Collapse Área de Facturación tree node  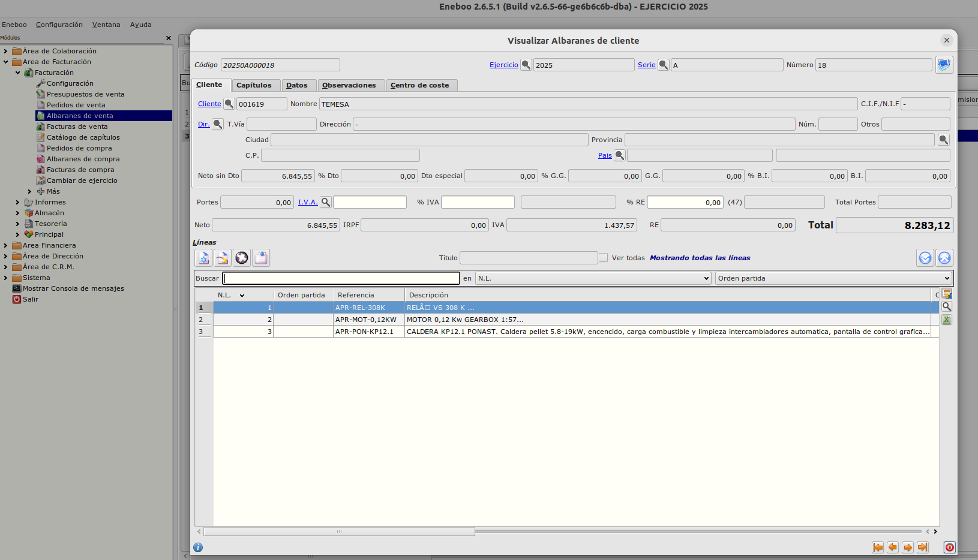coord(6,62)
